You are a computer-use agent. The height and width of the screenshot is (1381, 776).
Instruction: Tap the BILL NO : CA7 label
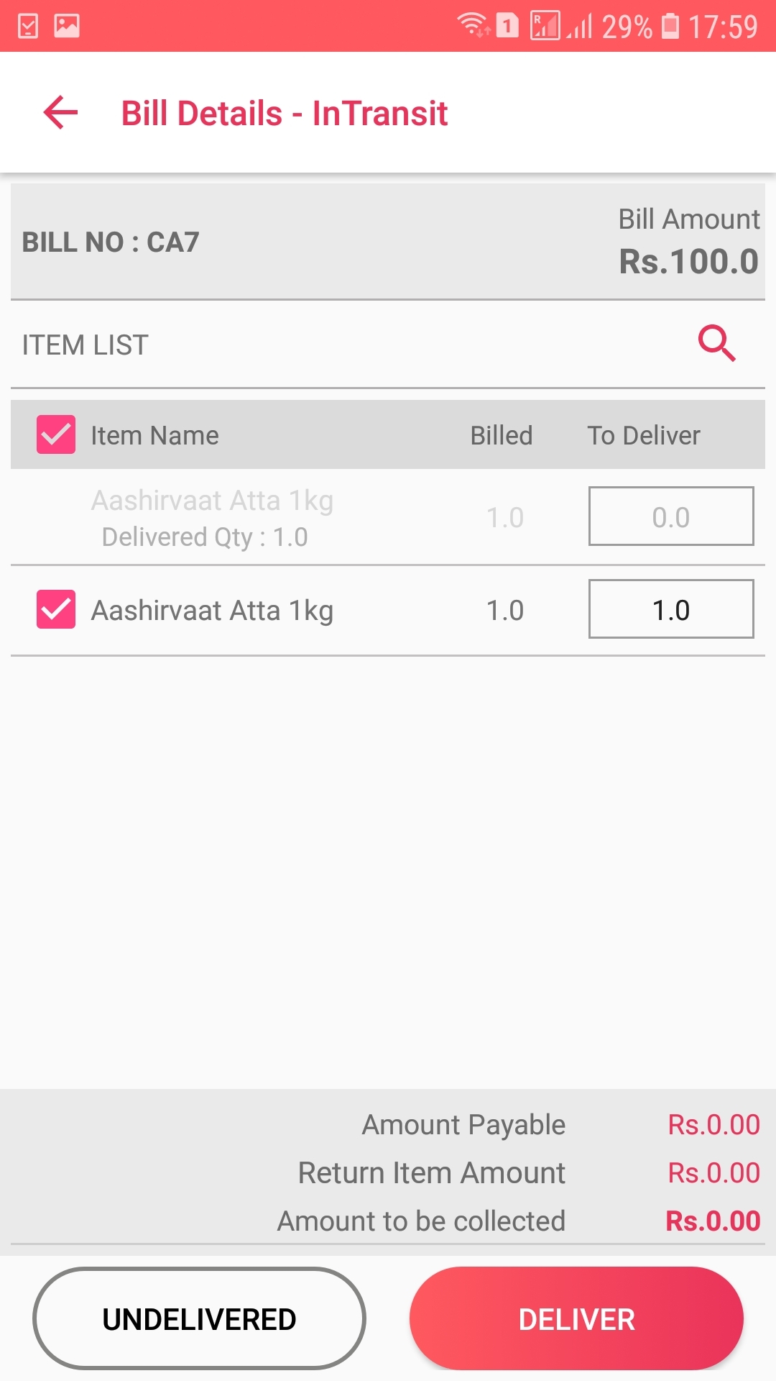pos(111,242)
